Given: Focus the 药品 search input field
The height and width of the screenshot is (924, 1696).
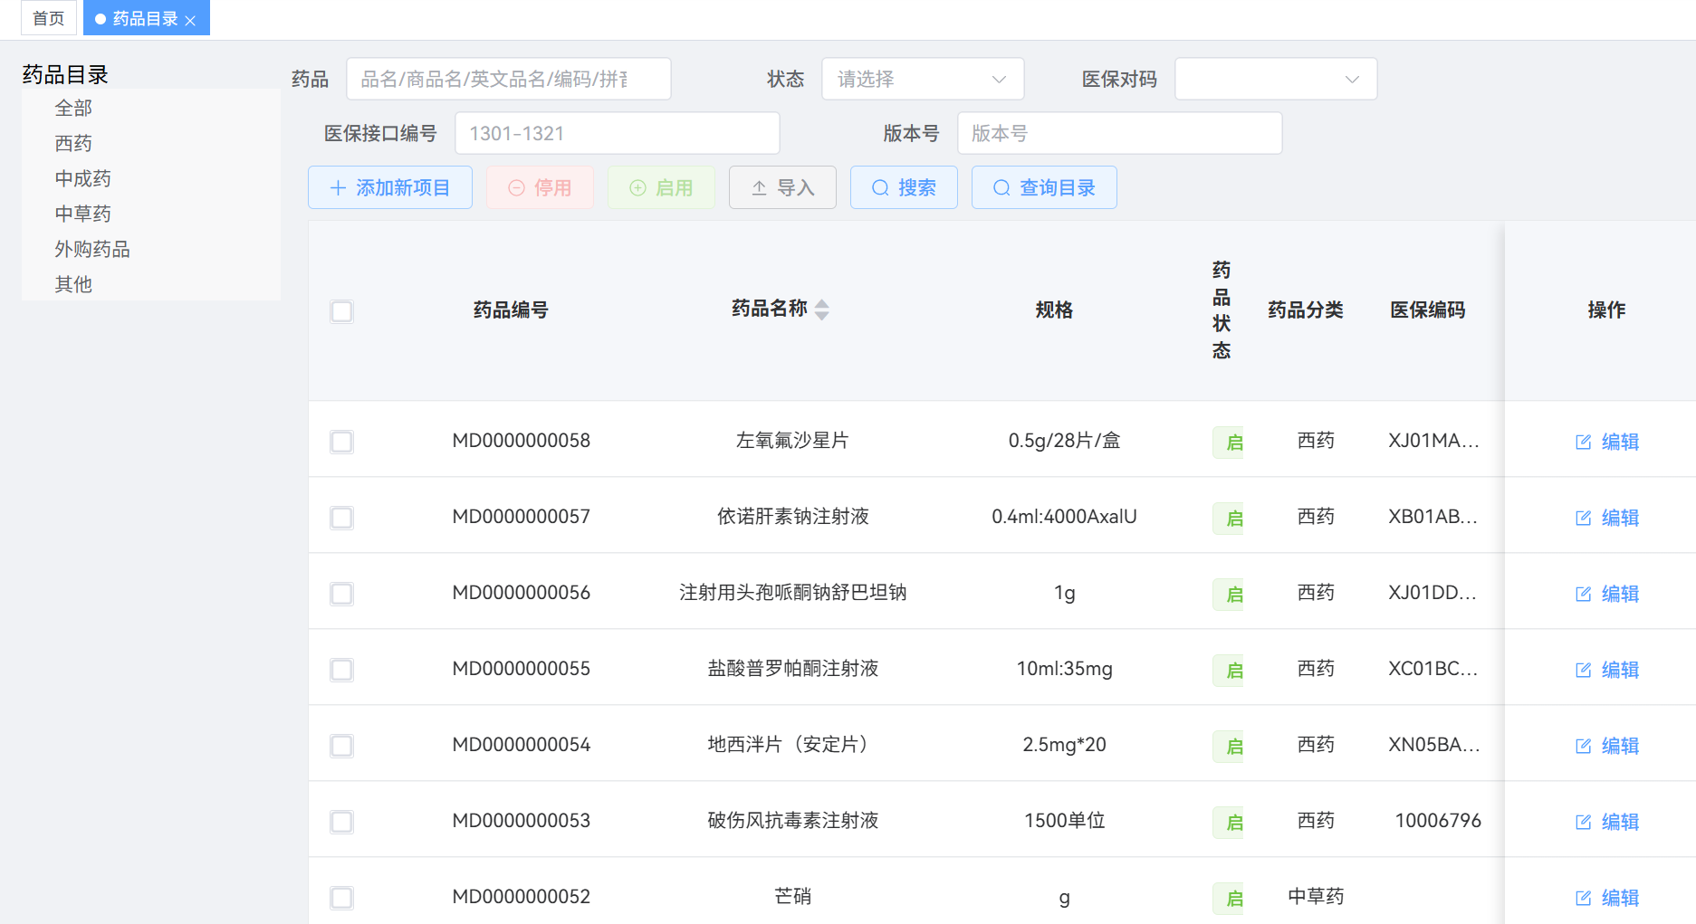Looking at the screenshot, I should coord(509,79).
